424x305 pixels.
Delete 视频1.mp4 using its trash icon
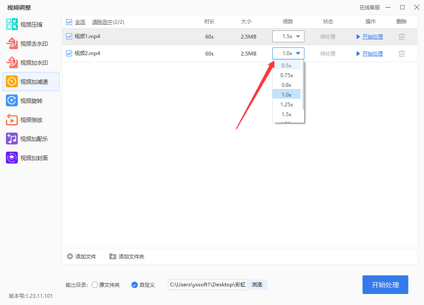pos(402,37)
